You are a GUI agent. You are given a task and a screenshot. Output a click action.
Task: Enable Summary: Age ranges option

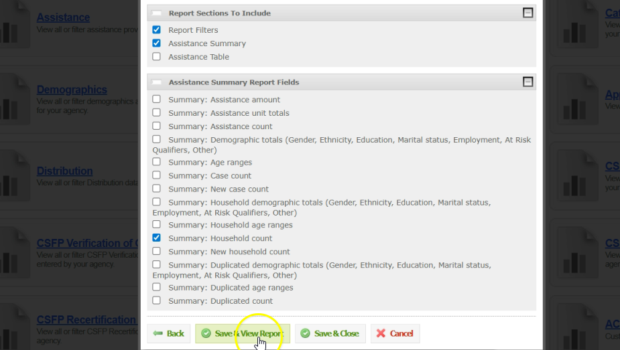click(x=156, y=162)
